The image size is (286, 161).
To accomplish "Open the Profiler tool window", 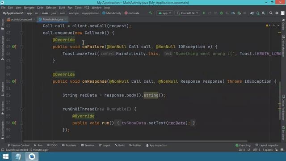I will point(135,145).
